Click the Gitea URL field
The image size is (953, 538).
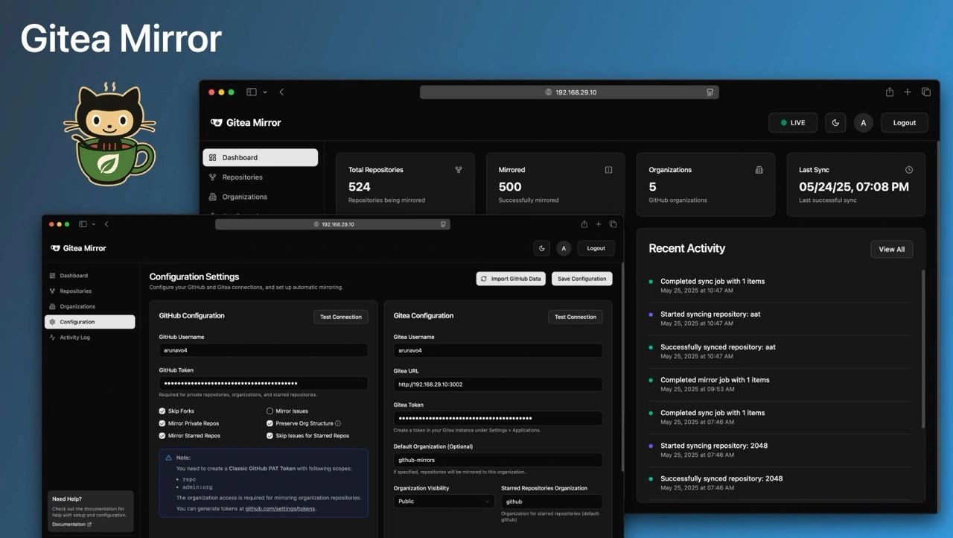pos(498,384)
